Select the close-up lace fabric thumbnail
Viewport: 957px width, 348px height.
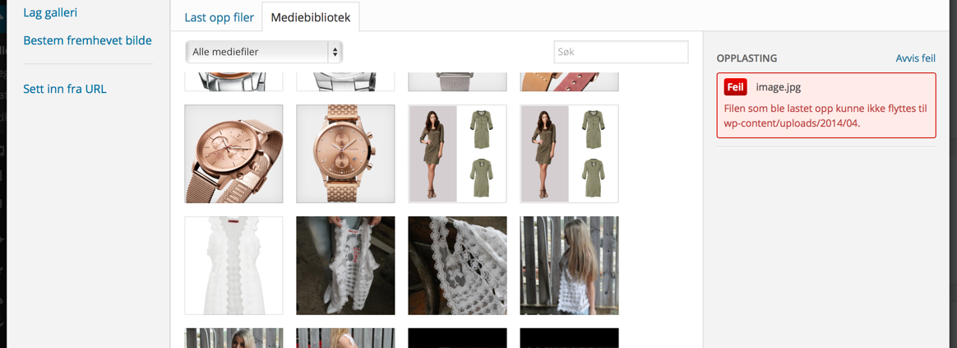click(457, 266)
